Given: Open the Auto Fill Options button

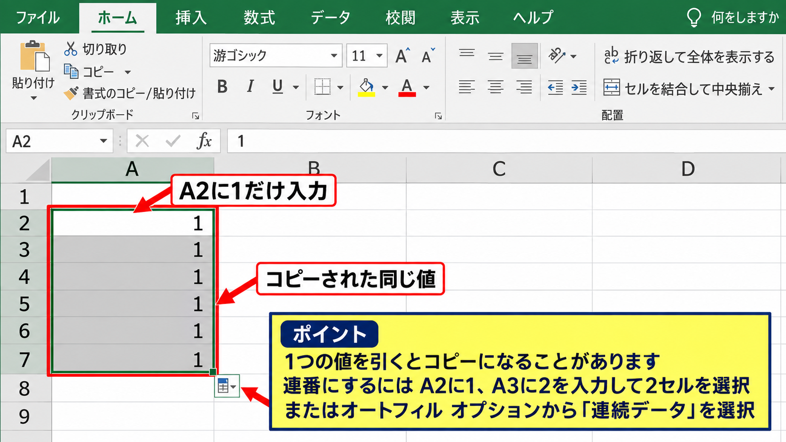Looking at the screenshot, I should (x=227, y=387).
